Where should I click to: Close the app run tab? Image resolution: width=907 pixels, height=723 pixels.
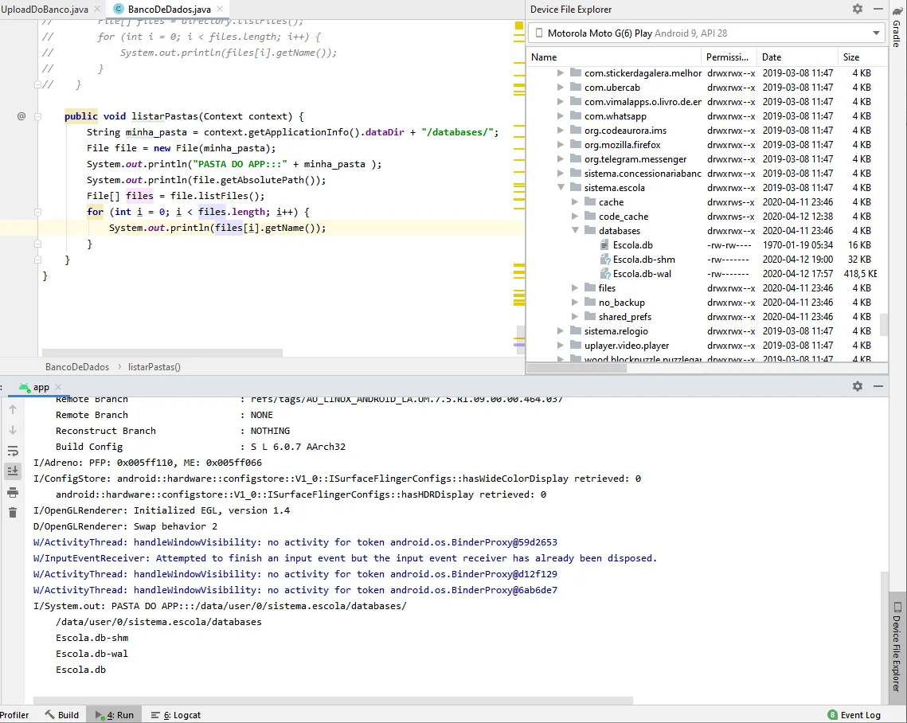[x=59, y=387]
